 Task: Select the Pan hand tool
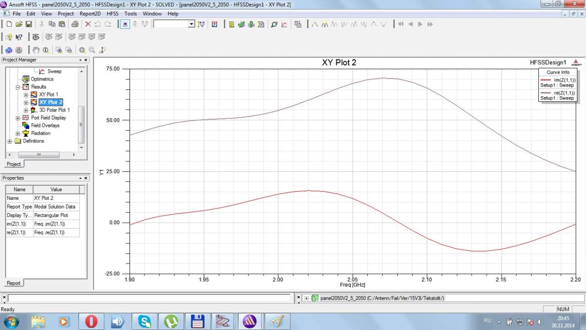coord(36,50)
